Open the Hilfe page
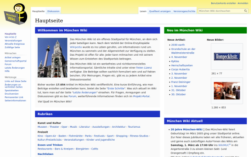251x157 pixels. pyautogui.click(x=7, y=71)
